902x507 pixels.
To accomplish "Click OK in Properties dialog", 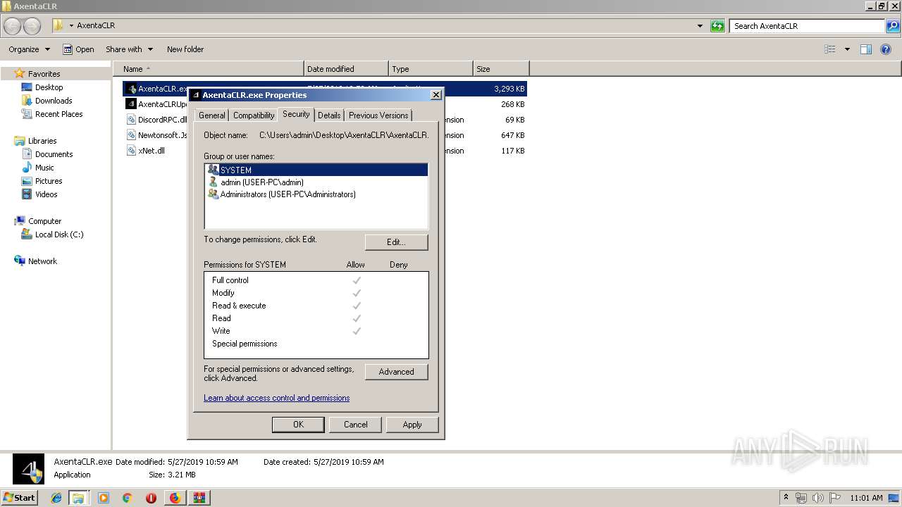I will [x=298, y=425].
